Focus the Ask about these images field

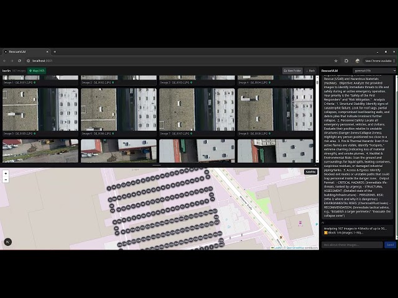[x=353, y=245]
